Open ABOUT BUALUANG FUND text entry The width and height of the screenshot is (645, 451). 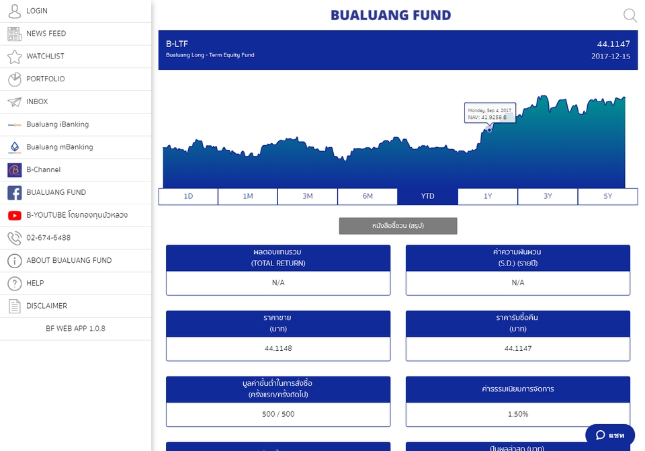tap(69, 260)
